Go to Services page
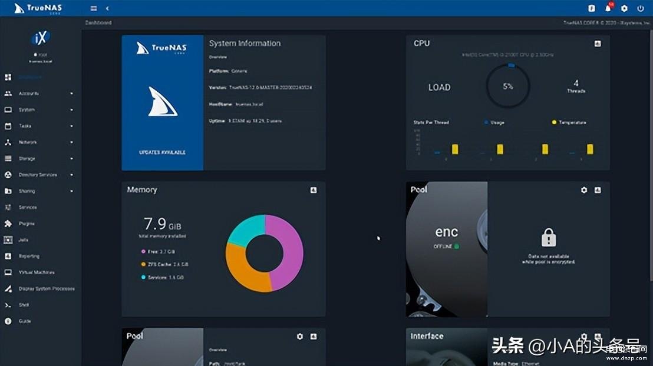653x366 pixels. pos(28,207)
